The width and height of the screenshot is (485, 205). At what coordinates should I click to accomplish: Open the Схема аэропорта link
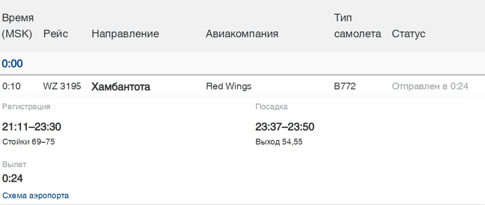click(36, 196)
